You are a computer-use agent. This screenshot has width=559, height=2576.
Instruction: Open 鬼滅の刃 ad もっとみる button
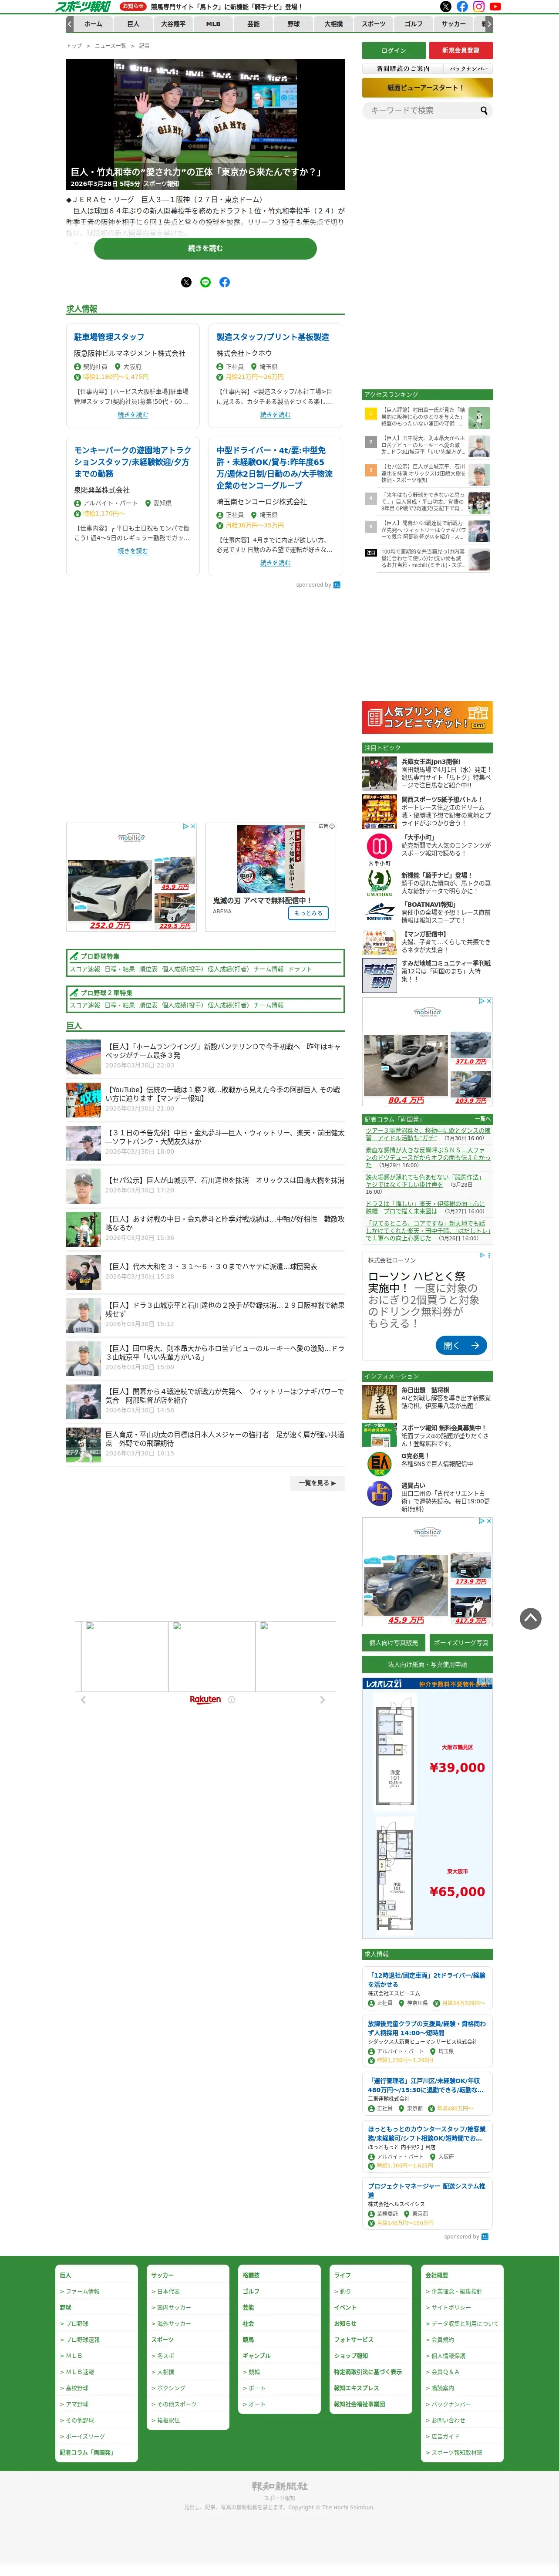click(308, 913)
